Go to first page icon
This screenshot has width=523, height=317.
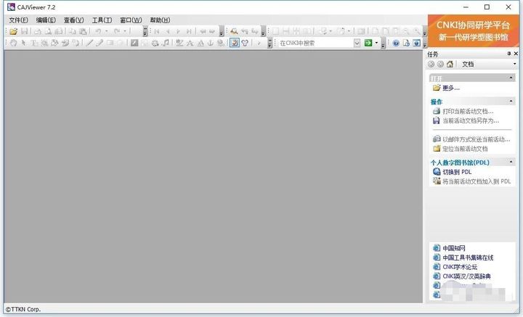coord(157,32)
